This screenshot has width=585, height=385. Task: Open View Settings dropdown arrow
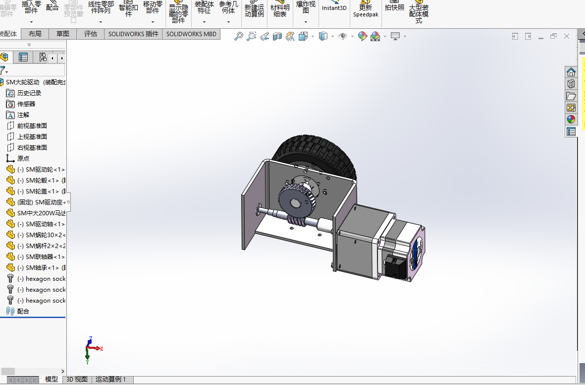pyautogui.click(x=405, y=37)
